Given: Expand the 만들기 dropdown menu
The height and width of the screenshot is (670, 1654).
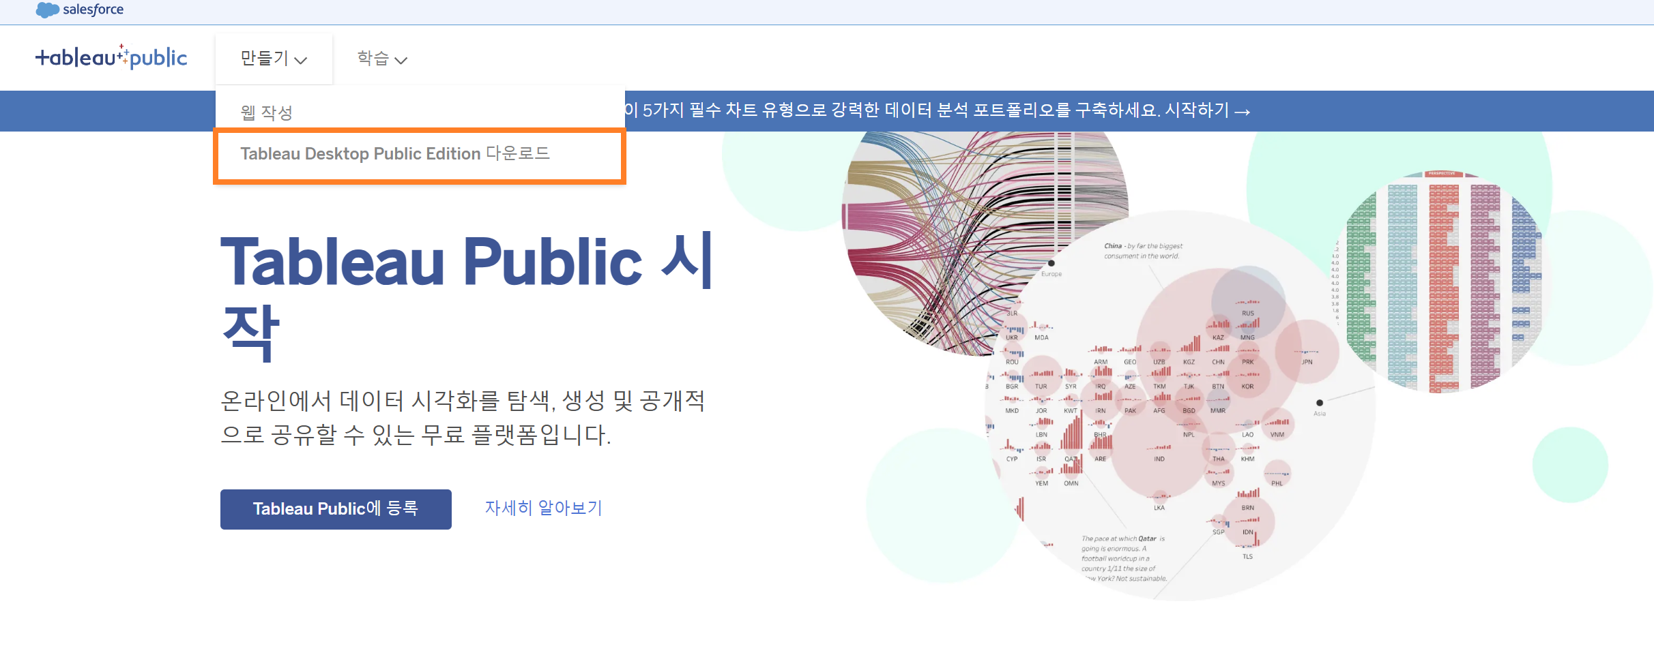Looking at the screenshot, I should point(274,59).
